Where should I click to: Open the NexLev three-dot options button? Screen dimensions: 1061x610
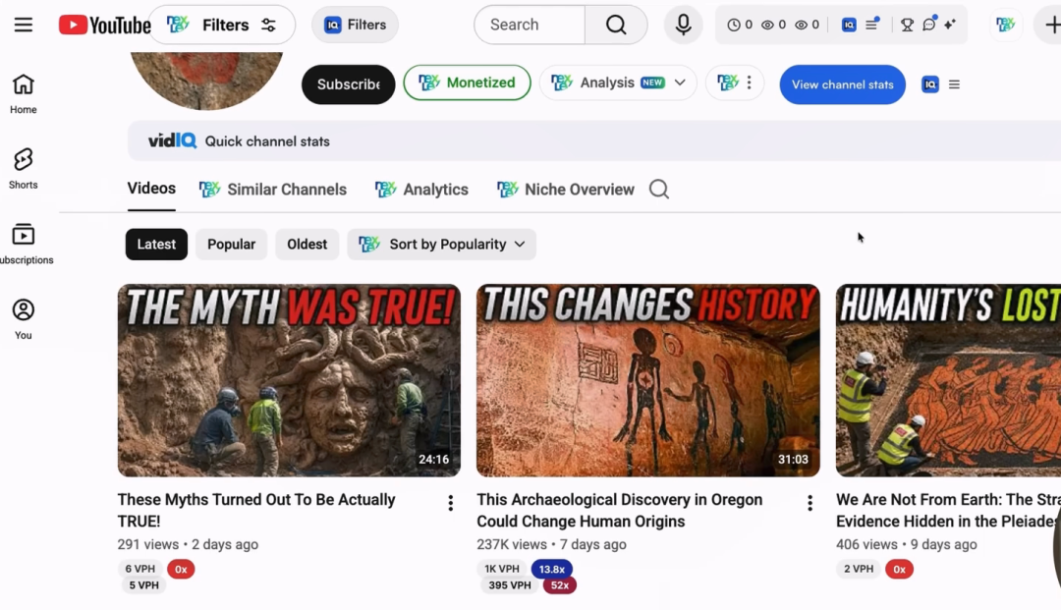[735, 83]
